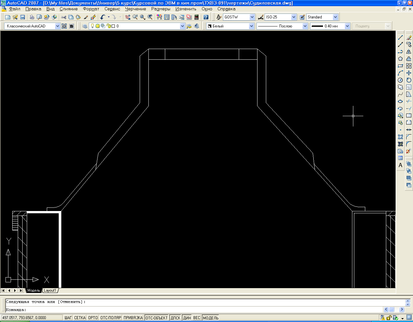The image size is (413, 322).
Task: Choose the Mirror modify tool
Action: point(409,52)
